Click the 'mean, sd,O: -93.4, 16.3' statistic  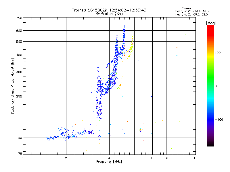pos(192,11)
